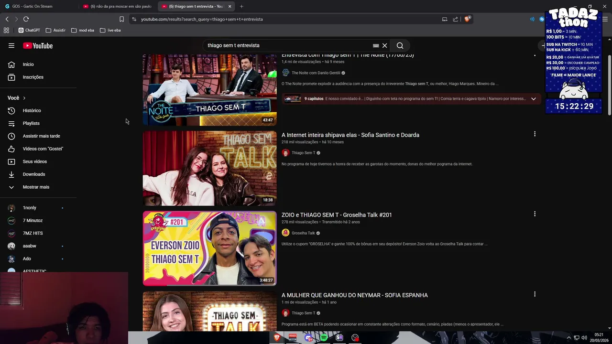Show hidden system tray icons
612x344 pixels.
point(568,338)
